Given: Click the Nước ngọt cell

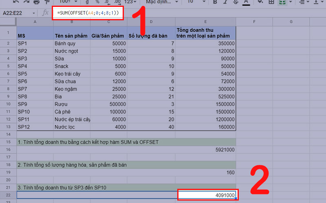Looking at the screenshot, I should point(72,51).
